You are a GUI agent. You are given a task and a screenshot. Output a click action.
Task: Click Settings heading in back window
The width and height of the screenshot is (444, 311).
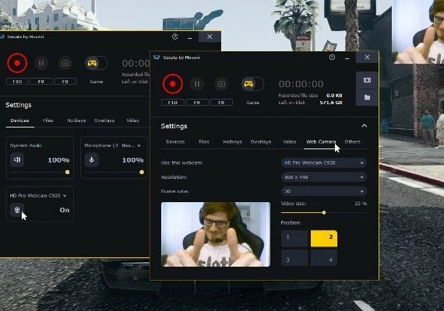19,105
